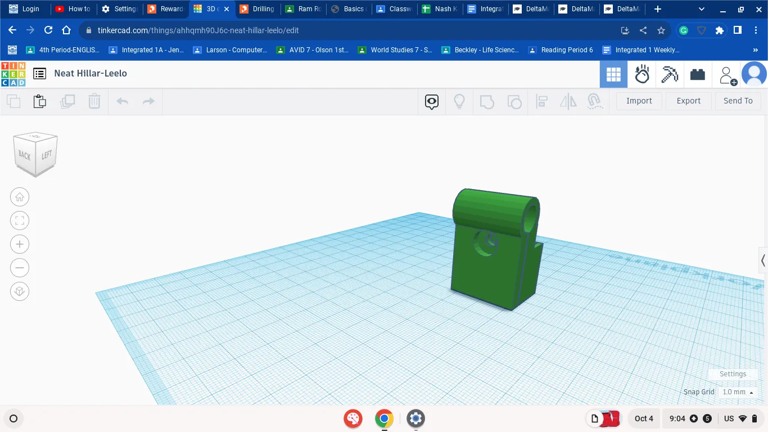The image size is (768, 432).
Task: Toggle perspective orthographic view
Action: pyautogui.click(x=20, y=291)
